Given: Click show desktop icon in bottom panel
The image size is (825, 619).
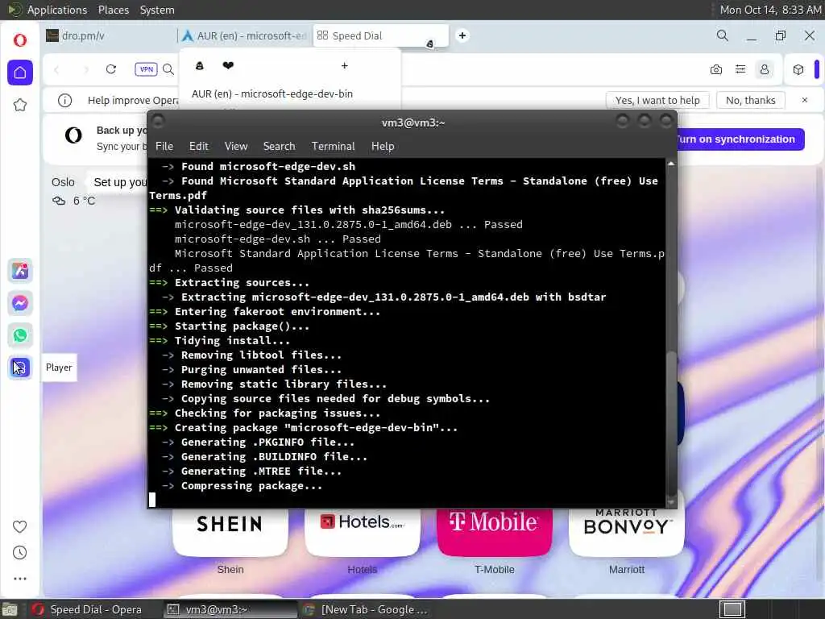Looking at the screenshot, I should tap(10, 610).
